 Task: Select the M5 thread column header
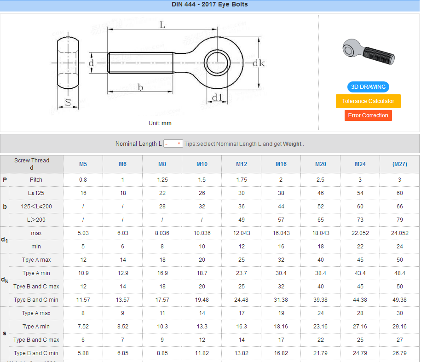click(x=83, y=164)
